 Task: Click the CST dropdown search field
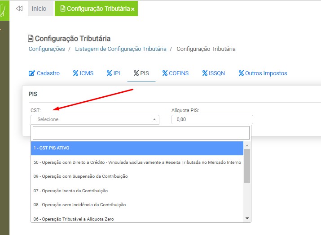coord(141,133)
